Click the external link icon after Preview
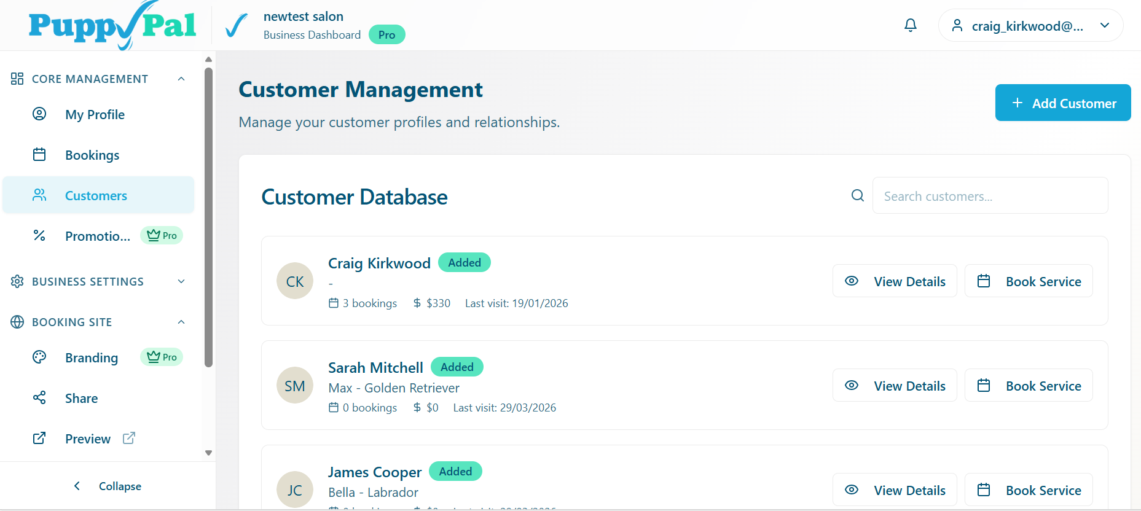This screenshot has height=511, width=1141. 129,438
